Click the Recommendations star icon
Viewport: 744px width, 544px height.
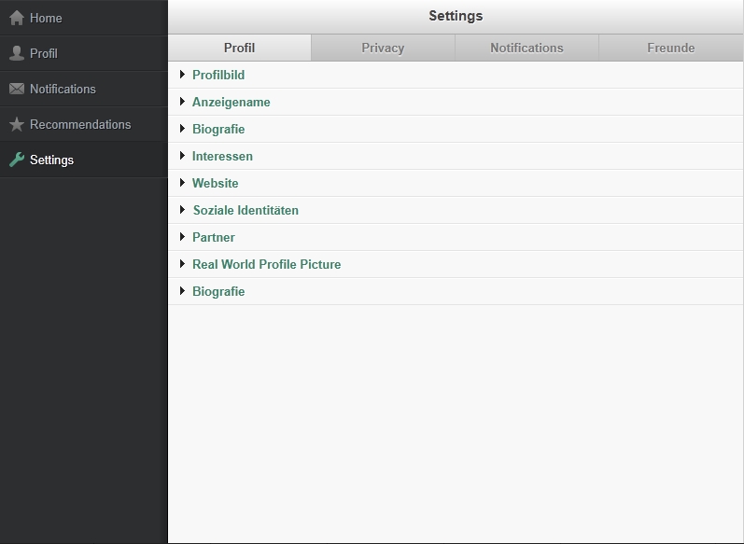point(17,124)
